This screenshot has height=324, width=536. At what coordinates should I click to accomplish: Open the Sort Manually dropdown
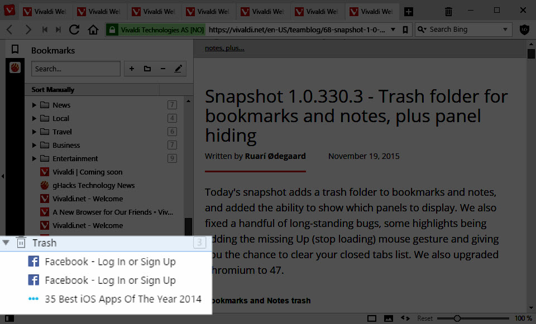pyautogui.click(x=92, y=89)
